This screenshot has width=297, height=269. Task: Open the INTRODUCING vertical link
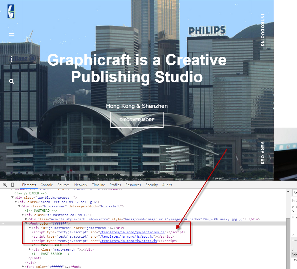(x=262, y=30)
